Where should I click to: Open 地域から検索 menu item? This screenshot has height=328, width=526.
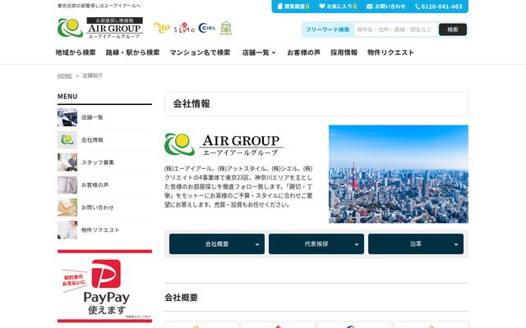76,52
